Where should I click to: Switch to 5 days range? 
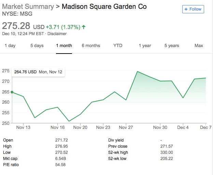[37, 46]
